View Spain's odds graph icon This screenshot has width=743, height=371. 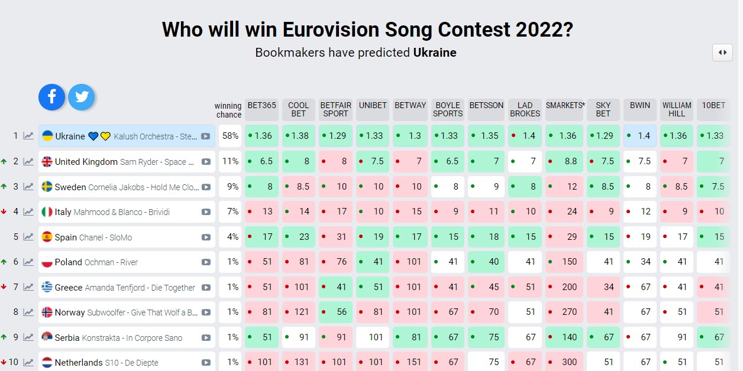(28, 237)
